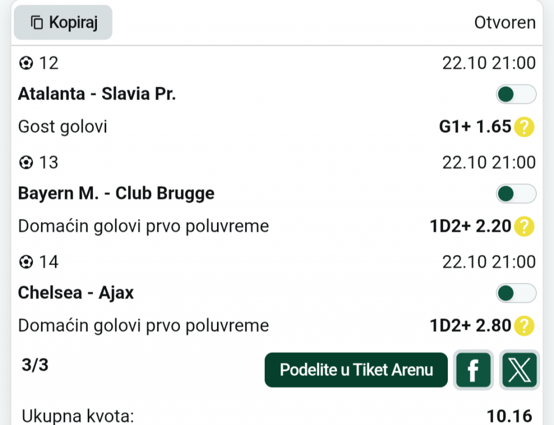Image resolution: width=554 pixels, height=425 pixels.
Task: Select the 1D2+ 2.20 odds
Action: pos(470,226)
